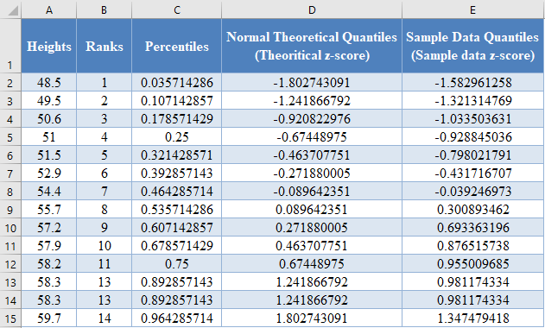Click the Percentiles header cell
The width and height of the screenshot is (545, 328).
click(x=177, y=46)
